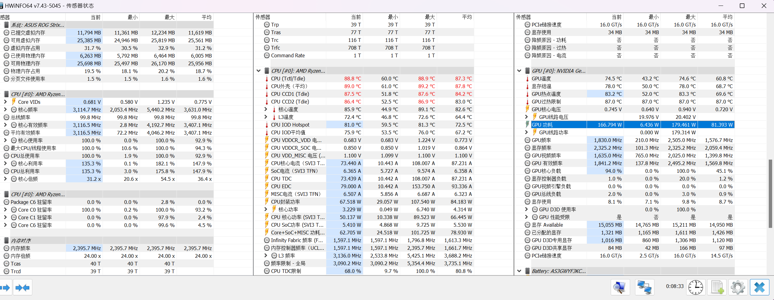Click the chip icon of Battery section
Screen dimensions: 774x300
528,271
